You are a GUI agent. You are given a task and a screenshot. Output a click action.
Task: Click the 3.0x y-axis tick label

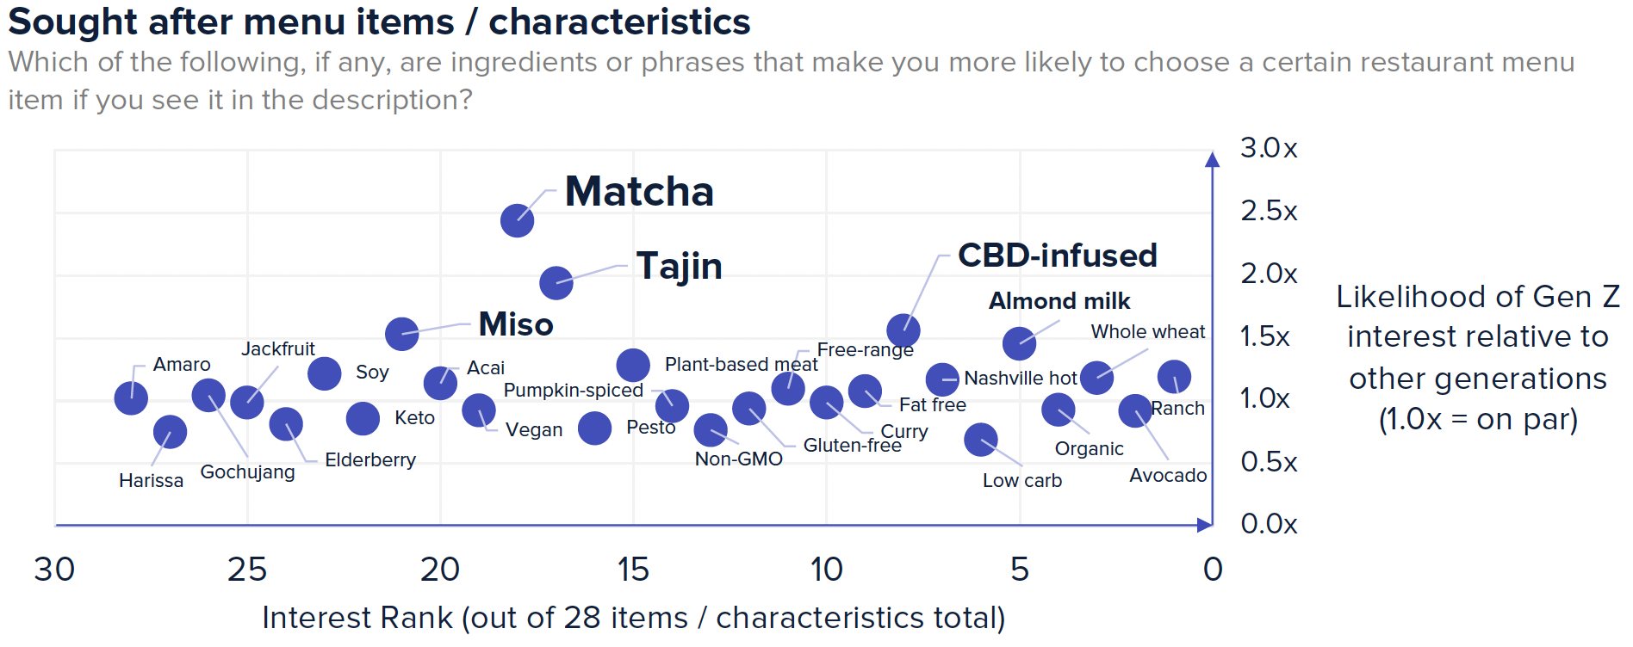(x=1268, y=148)
